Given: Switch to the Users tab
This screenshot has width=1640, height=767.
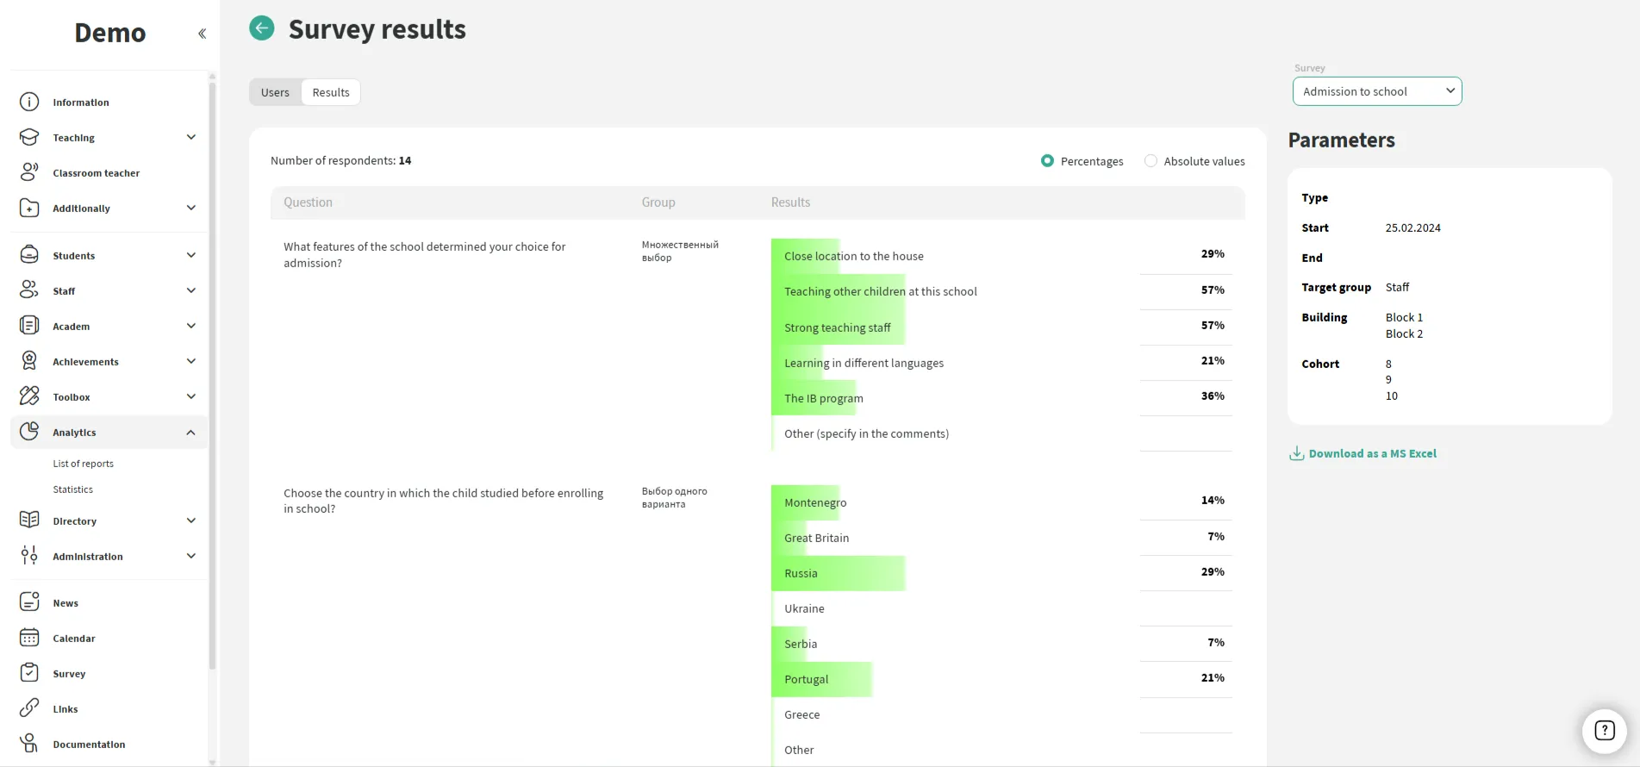Looking at the screenshot, I should coord(275,92).
